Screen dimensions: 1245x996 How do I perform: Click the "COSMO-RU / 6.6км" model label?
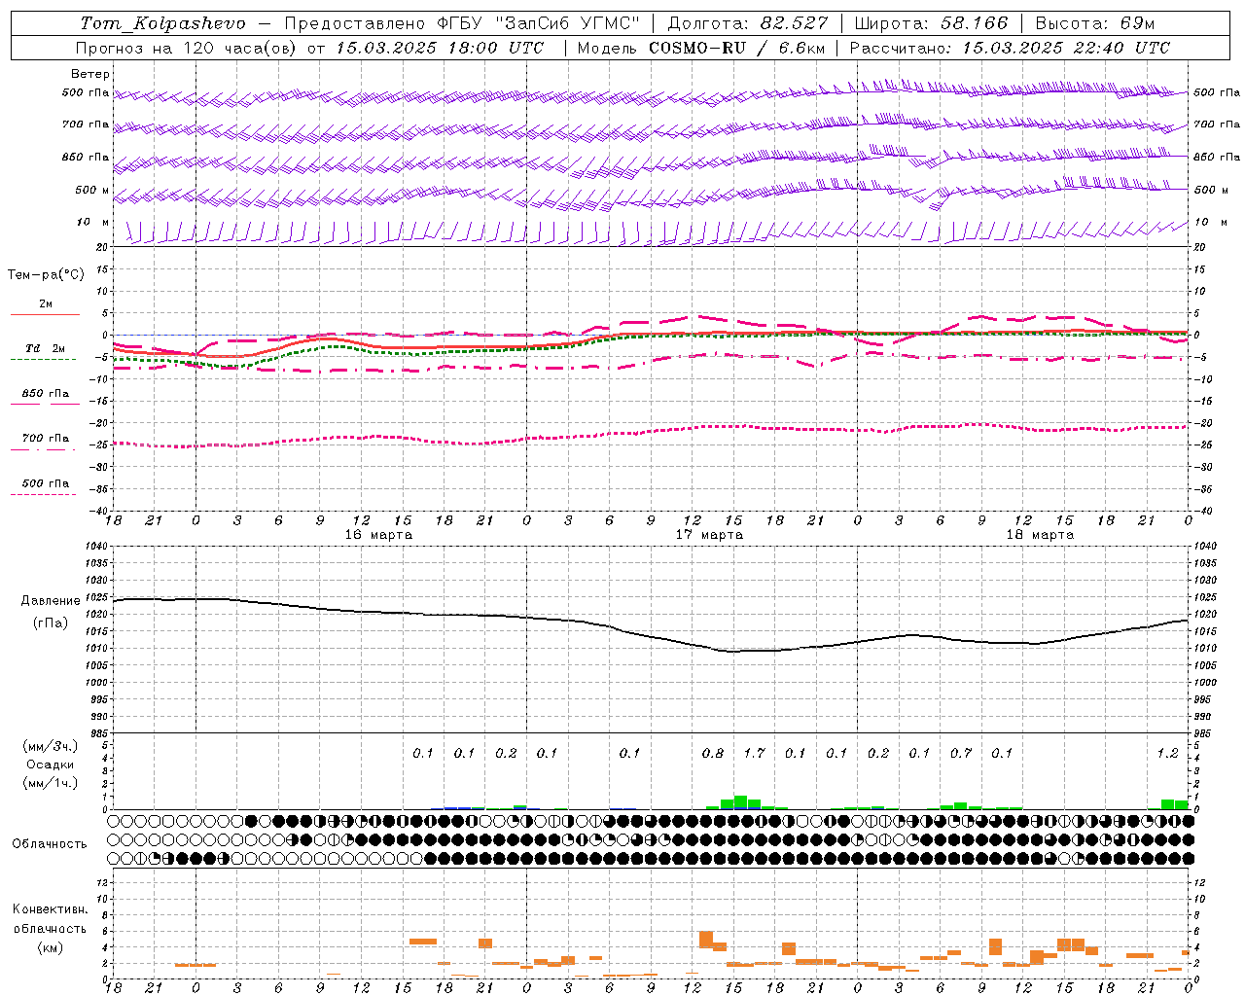pyautogui.click(x=737, y=48)
